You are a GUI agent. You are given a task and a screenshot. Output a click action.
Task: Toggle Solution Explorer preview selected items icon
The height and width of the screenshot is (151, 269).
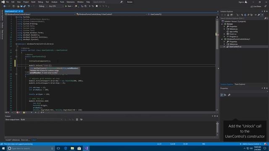(x=262, y=15)
